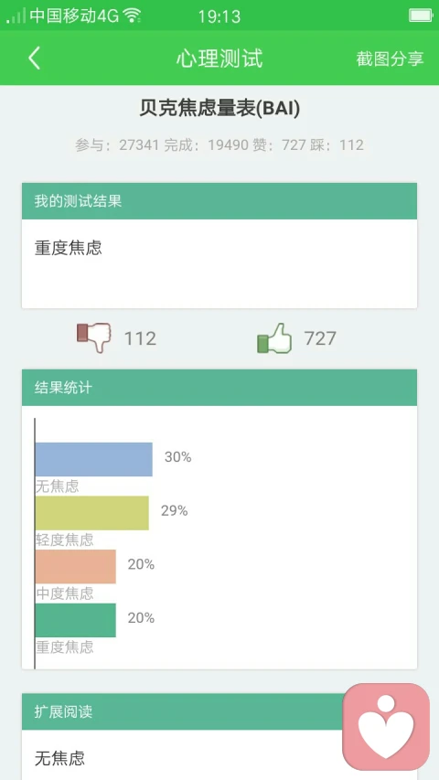Tap the back arrow icon

pos(34,59)
